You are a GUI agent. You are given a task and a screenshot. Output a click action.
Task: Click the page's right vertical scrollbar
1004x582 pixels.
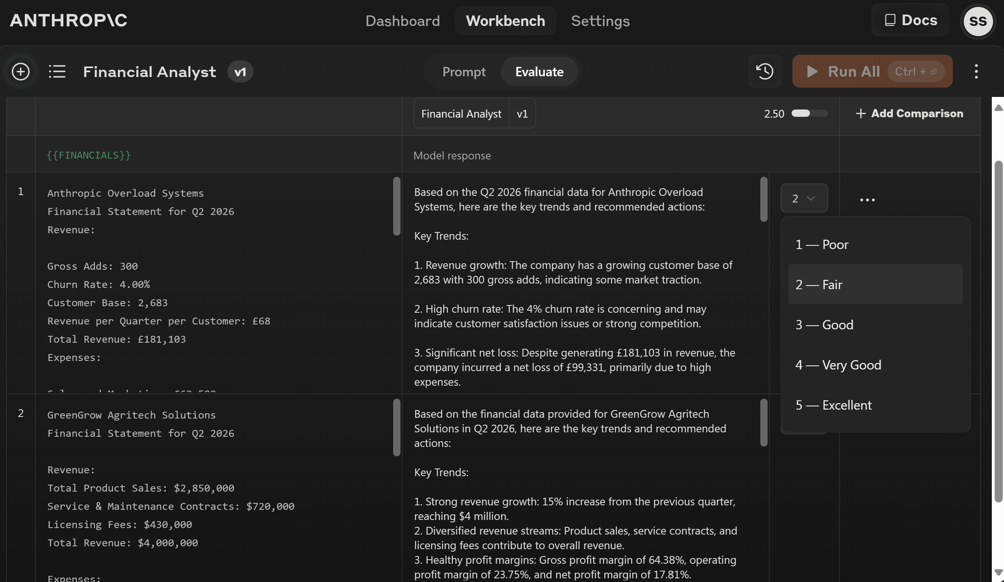point(998,331)
